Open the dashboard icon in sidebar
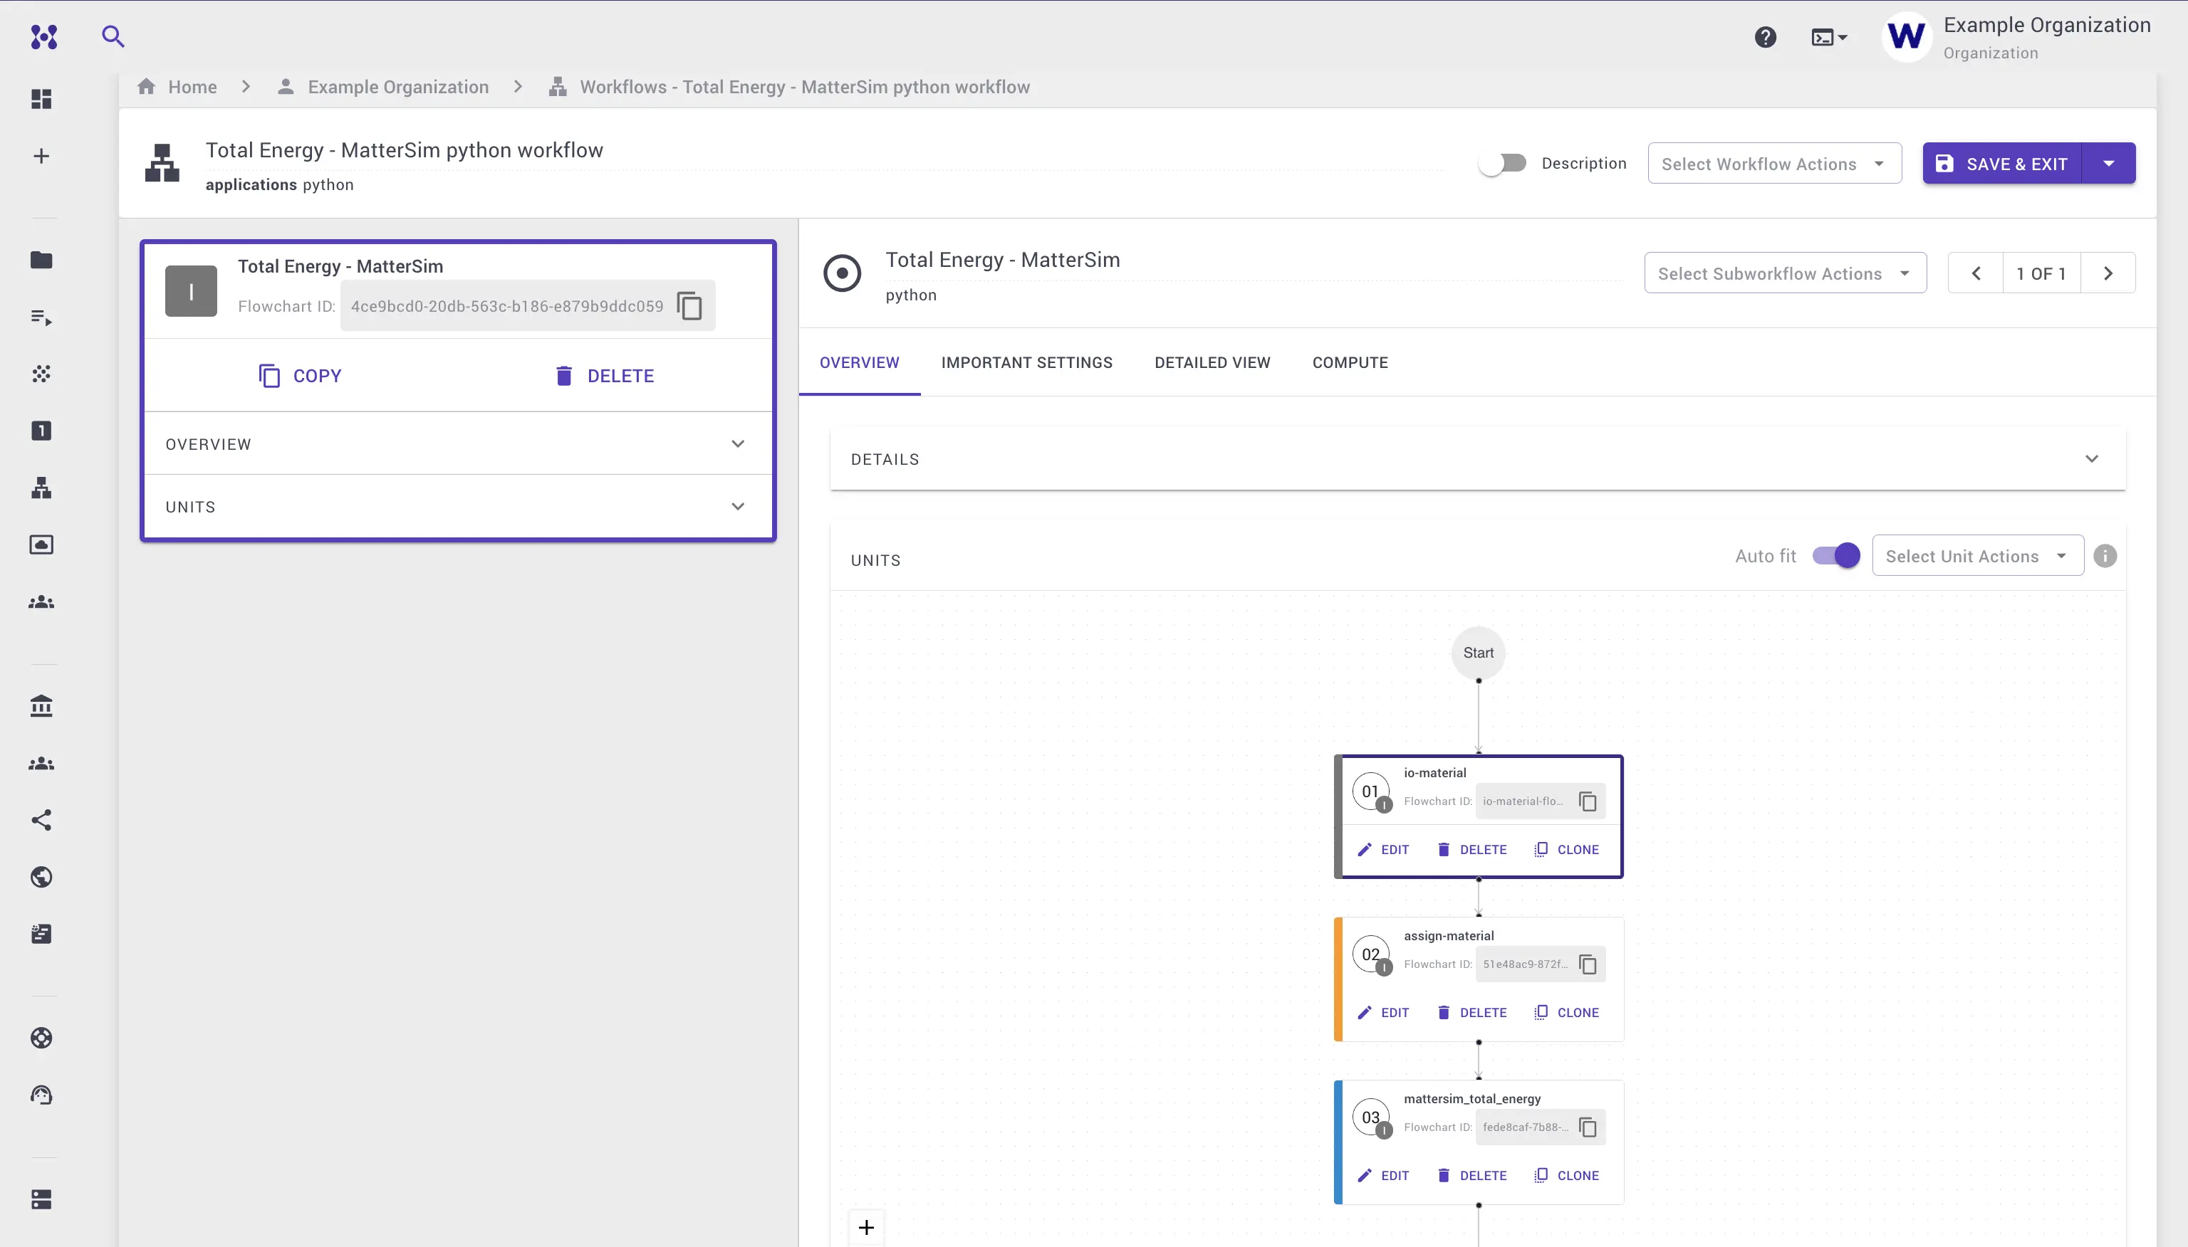The height and width of the screenshot is (1247, 2188). point(41,100)
